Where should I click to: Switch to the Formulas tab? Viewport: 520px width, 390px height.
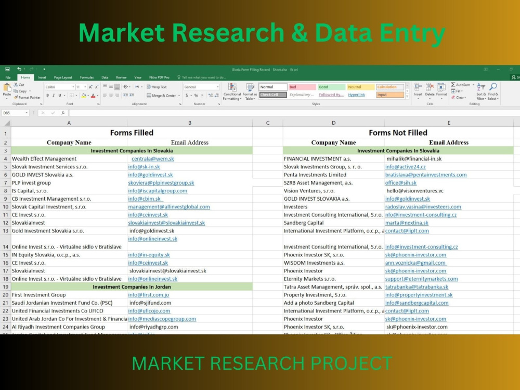tap(86, 77)
